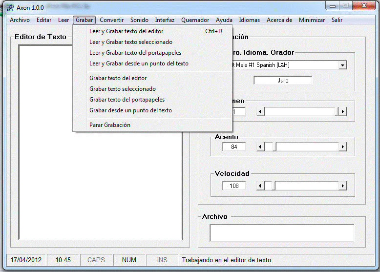
Task: Choose Grabar texto seleccionado
Action: pos(123,89)
